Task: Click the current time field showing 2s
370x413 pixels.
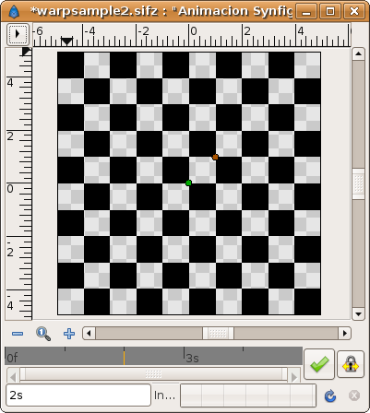Action: pos(78,395)
